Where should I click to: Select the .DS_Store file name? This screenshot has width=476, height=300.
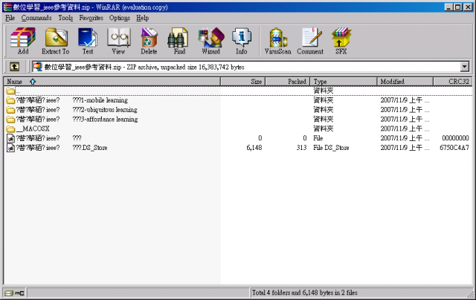62,148
